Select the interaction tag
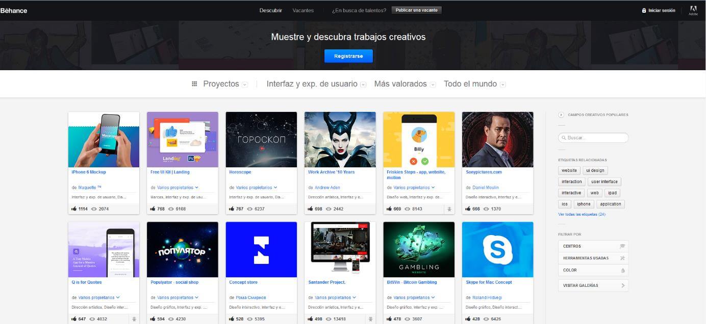The width and height of the screenshot is (706, 324). (x=571, y=182)
